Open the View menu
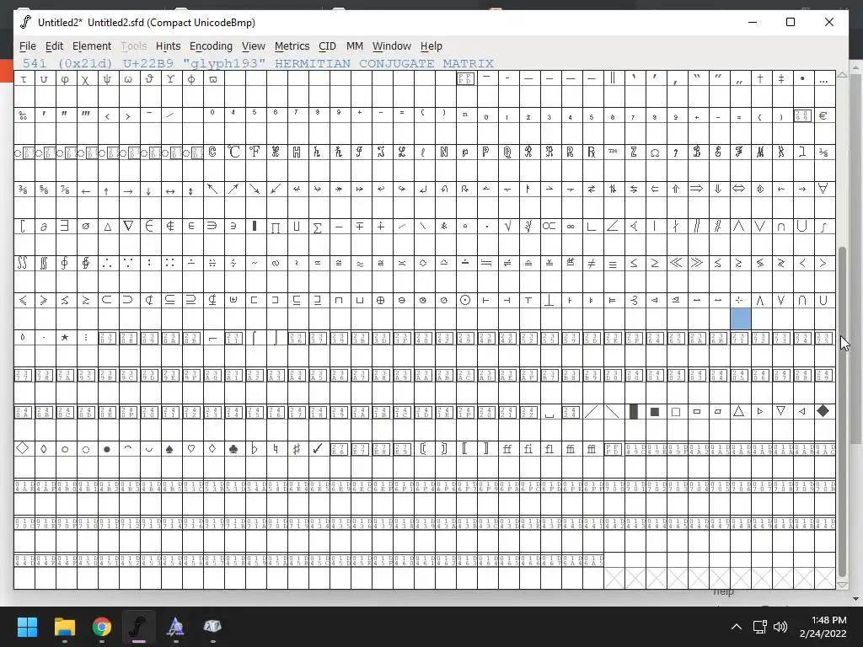863x647 pixels. 253,46
